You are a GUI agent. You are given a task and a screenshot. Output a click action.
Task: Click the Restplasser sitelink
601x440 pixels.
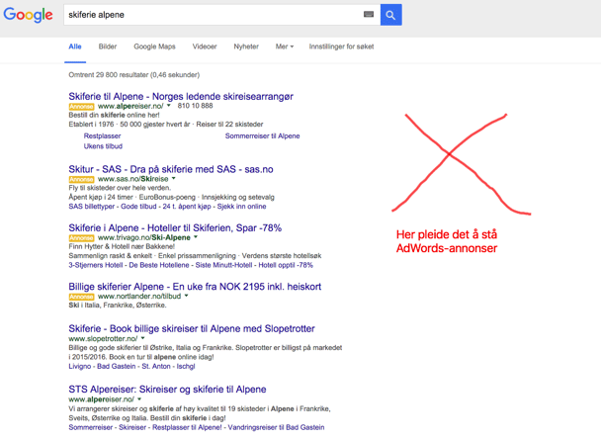pos(103,135)
